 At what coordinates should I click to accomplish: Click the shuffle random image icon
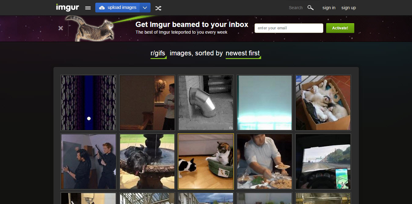point(158,8)
